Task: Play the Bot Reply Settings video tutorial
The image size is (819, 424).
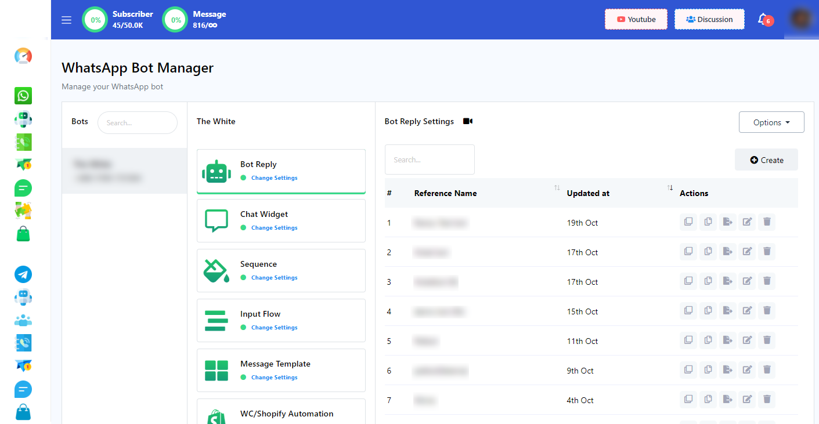Action: 468,121
